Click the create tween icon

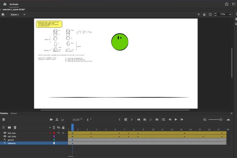coord(151,120)
